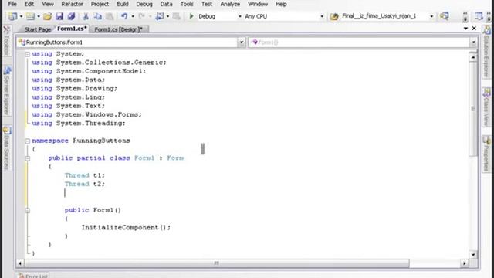Click the Open File folder icon
This screenshot has height=278, width=494.
[x=48, y=16]
